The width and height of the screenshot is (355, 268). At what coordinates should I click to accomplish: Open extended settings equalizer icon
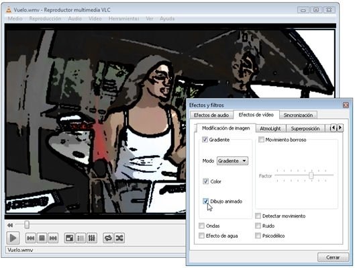[x=92, y=238]
